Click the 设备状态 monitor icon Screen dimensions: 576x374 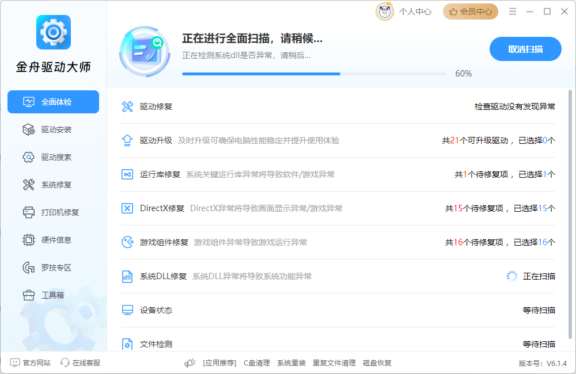[127, 310]
